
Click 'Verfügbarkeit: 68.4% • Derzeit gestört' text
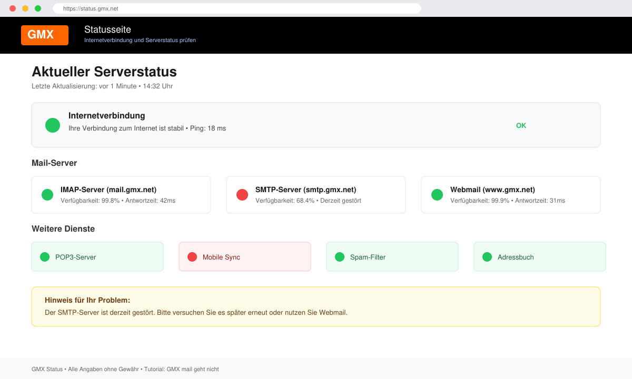coord(308,201)
